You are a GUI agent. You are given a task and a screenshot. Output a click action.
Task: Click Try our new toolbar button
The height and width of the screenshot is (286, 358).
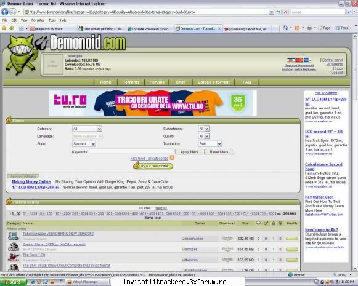[x=153, y=166]
